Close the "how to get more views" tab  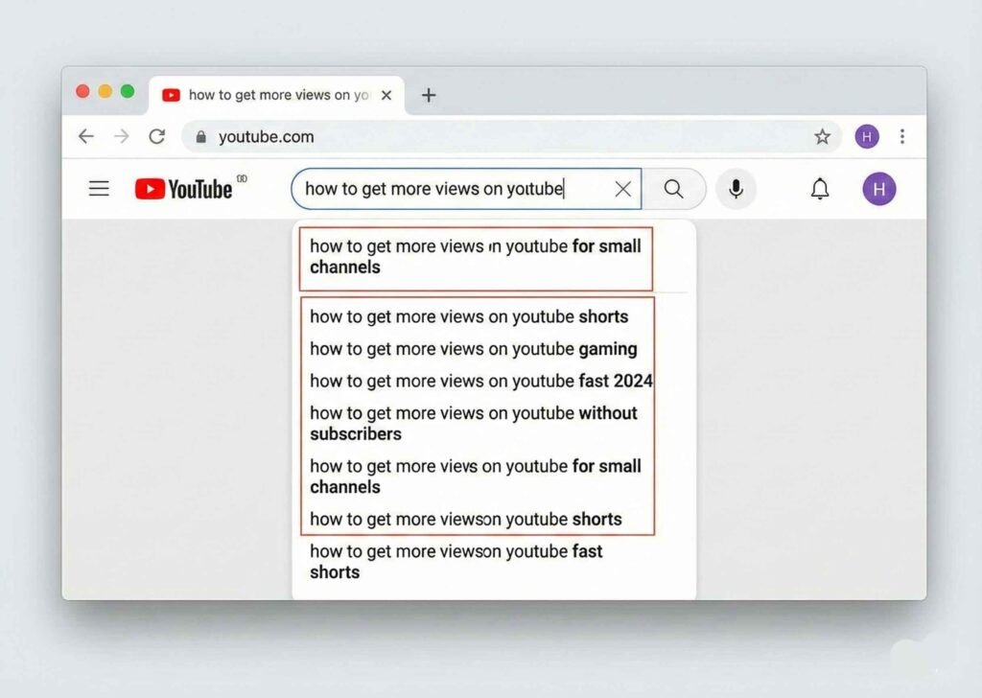pyautogui.click(x=386, y=95)
